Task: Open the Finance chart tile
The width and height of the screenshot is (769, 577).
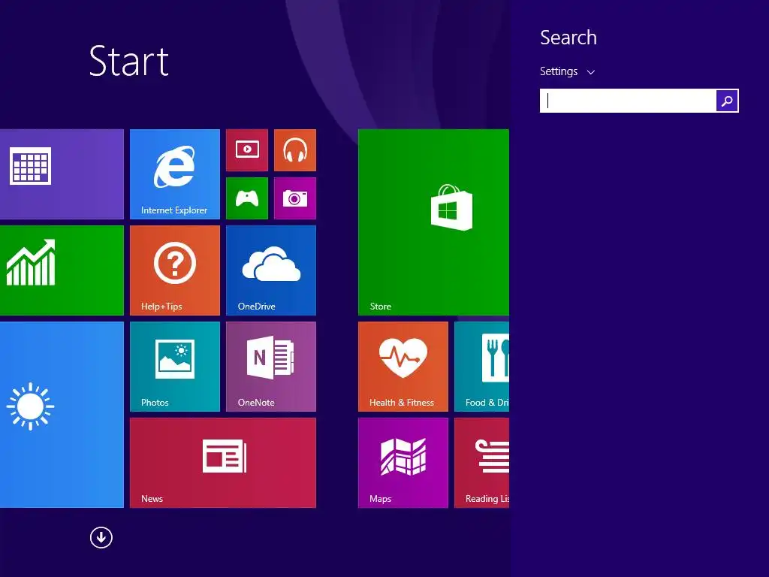Action: click(62, 270)
